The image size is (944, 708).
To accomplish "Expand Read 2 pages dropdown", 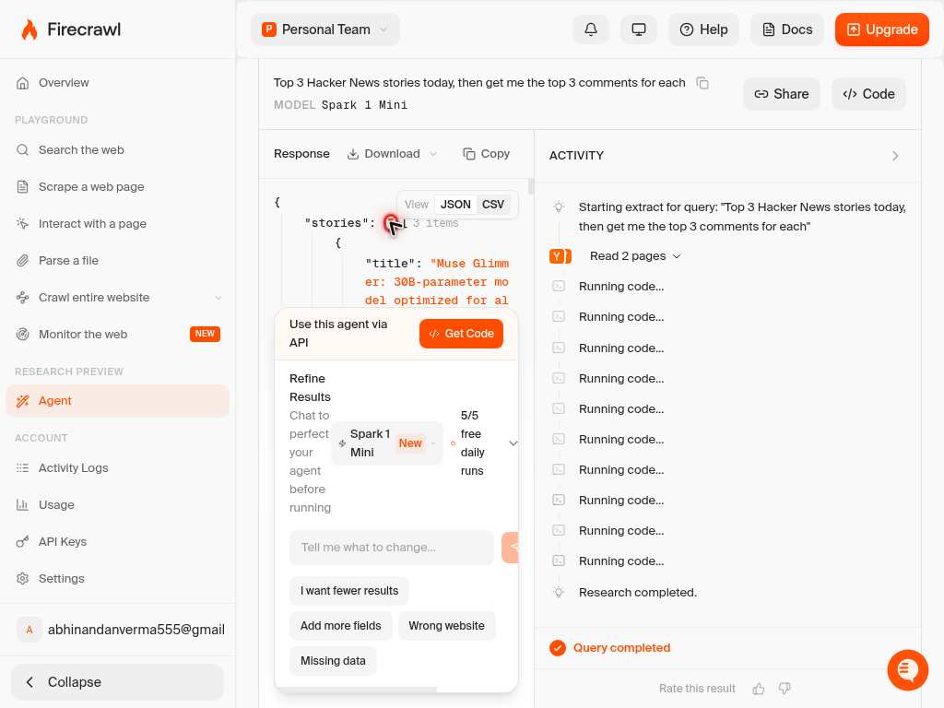I will click(635, 256).
